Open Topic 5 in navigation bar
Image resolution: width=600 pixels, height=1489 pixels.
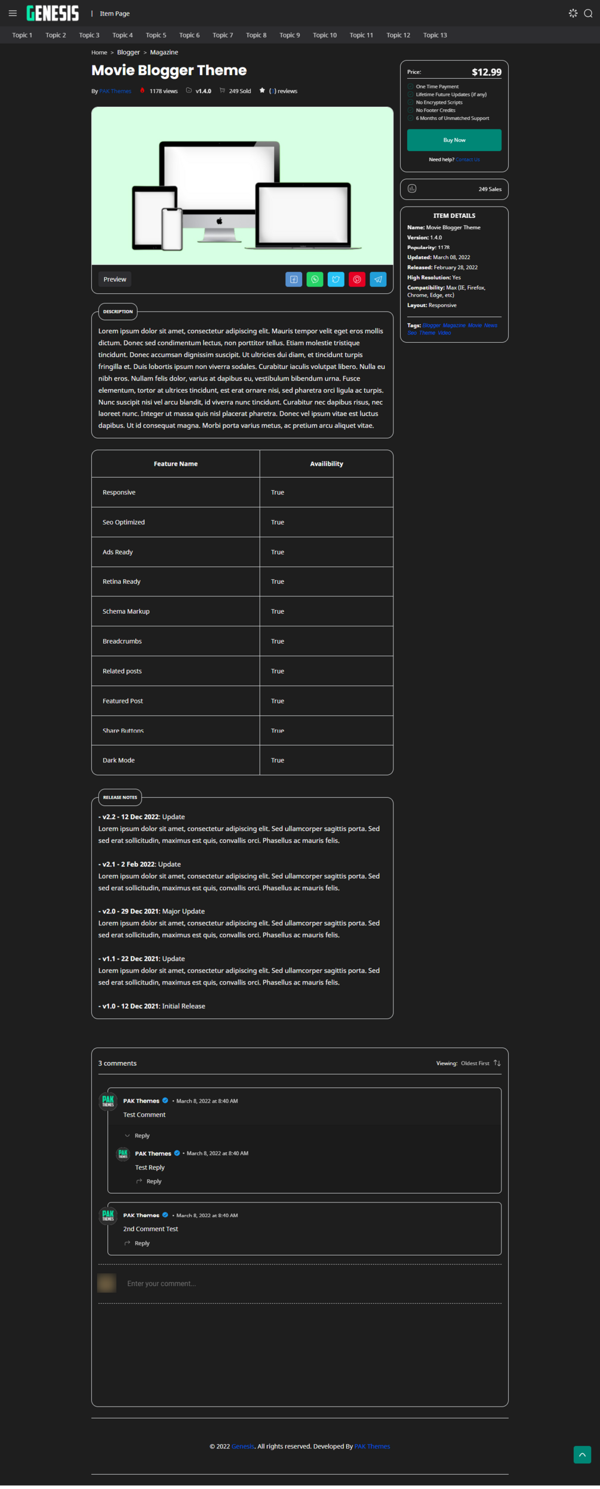[156, 35]
